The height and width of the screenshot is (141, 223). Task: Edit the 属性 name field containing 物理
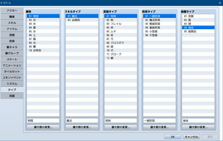(43, 121)
